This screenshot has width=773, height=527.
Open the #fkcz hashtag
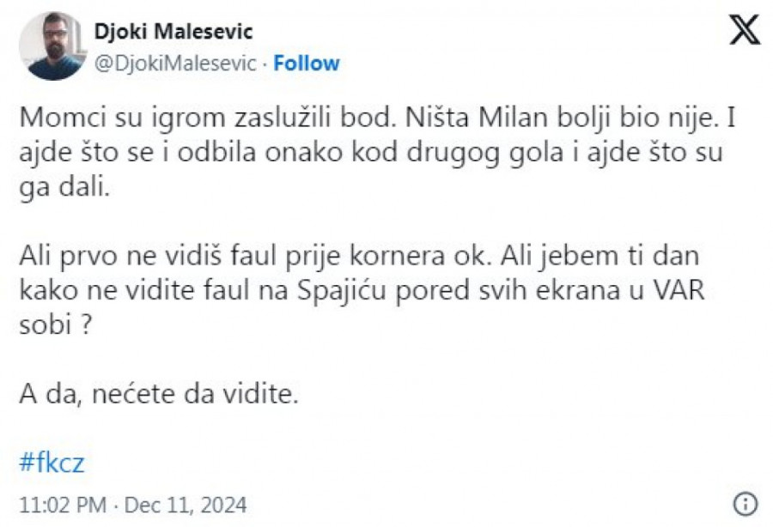(x=52, y=463)
